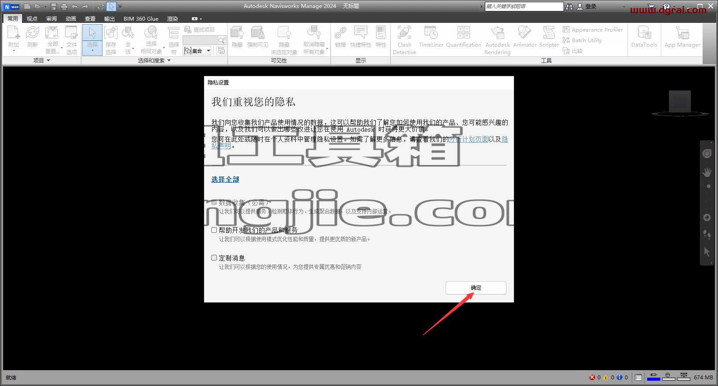The image size is (718, 386).
Task: Select the pan hand navigation tool
Action: [x=707, y=172]
